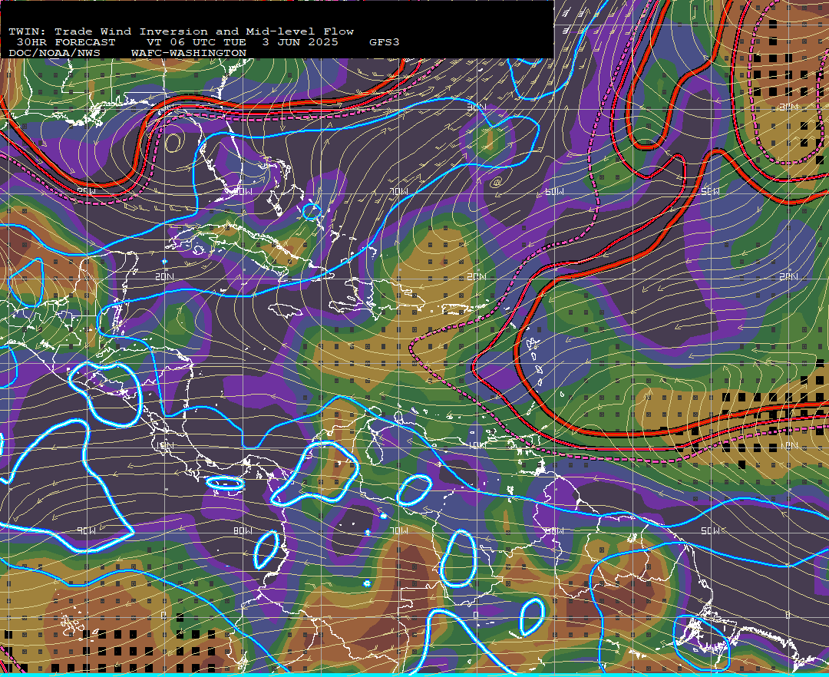The width and height of the screenshot is (829, 677).
Task: Click the 80W longitude label near Panama
Action: pos(242,530)
